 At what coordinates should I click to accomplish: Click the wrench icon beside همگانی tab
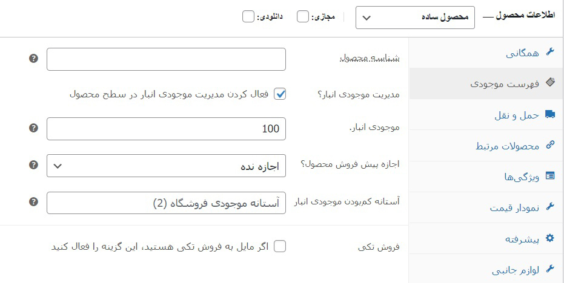tap(550, 52)
